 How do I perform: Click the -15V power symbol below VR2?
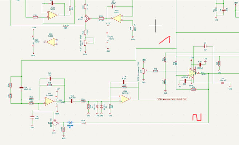85,53
